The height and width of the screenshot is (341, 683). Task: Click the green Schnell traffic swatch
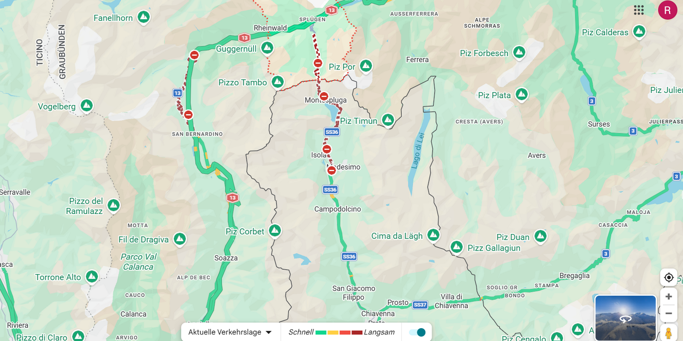[x=321, y=332]
